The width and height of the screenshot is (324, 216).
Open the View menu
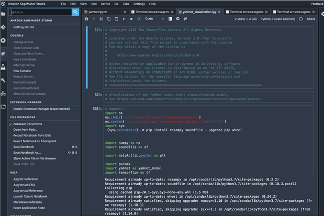[x=83, y=4]
